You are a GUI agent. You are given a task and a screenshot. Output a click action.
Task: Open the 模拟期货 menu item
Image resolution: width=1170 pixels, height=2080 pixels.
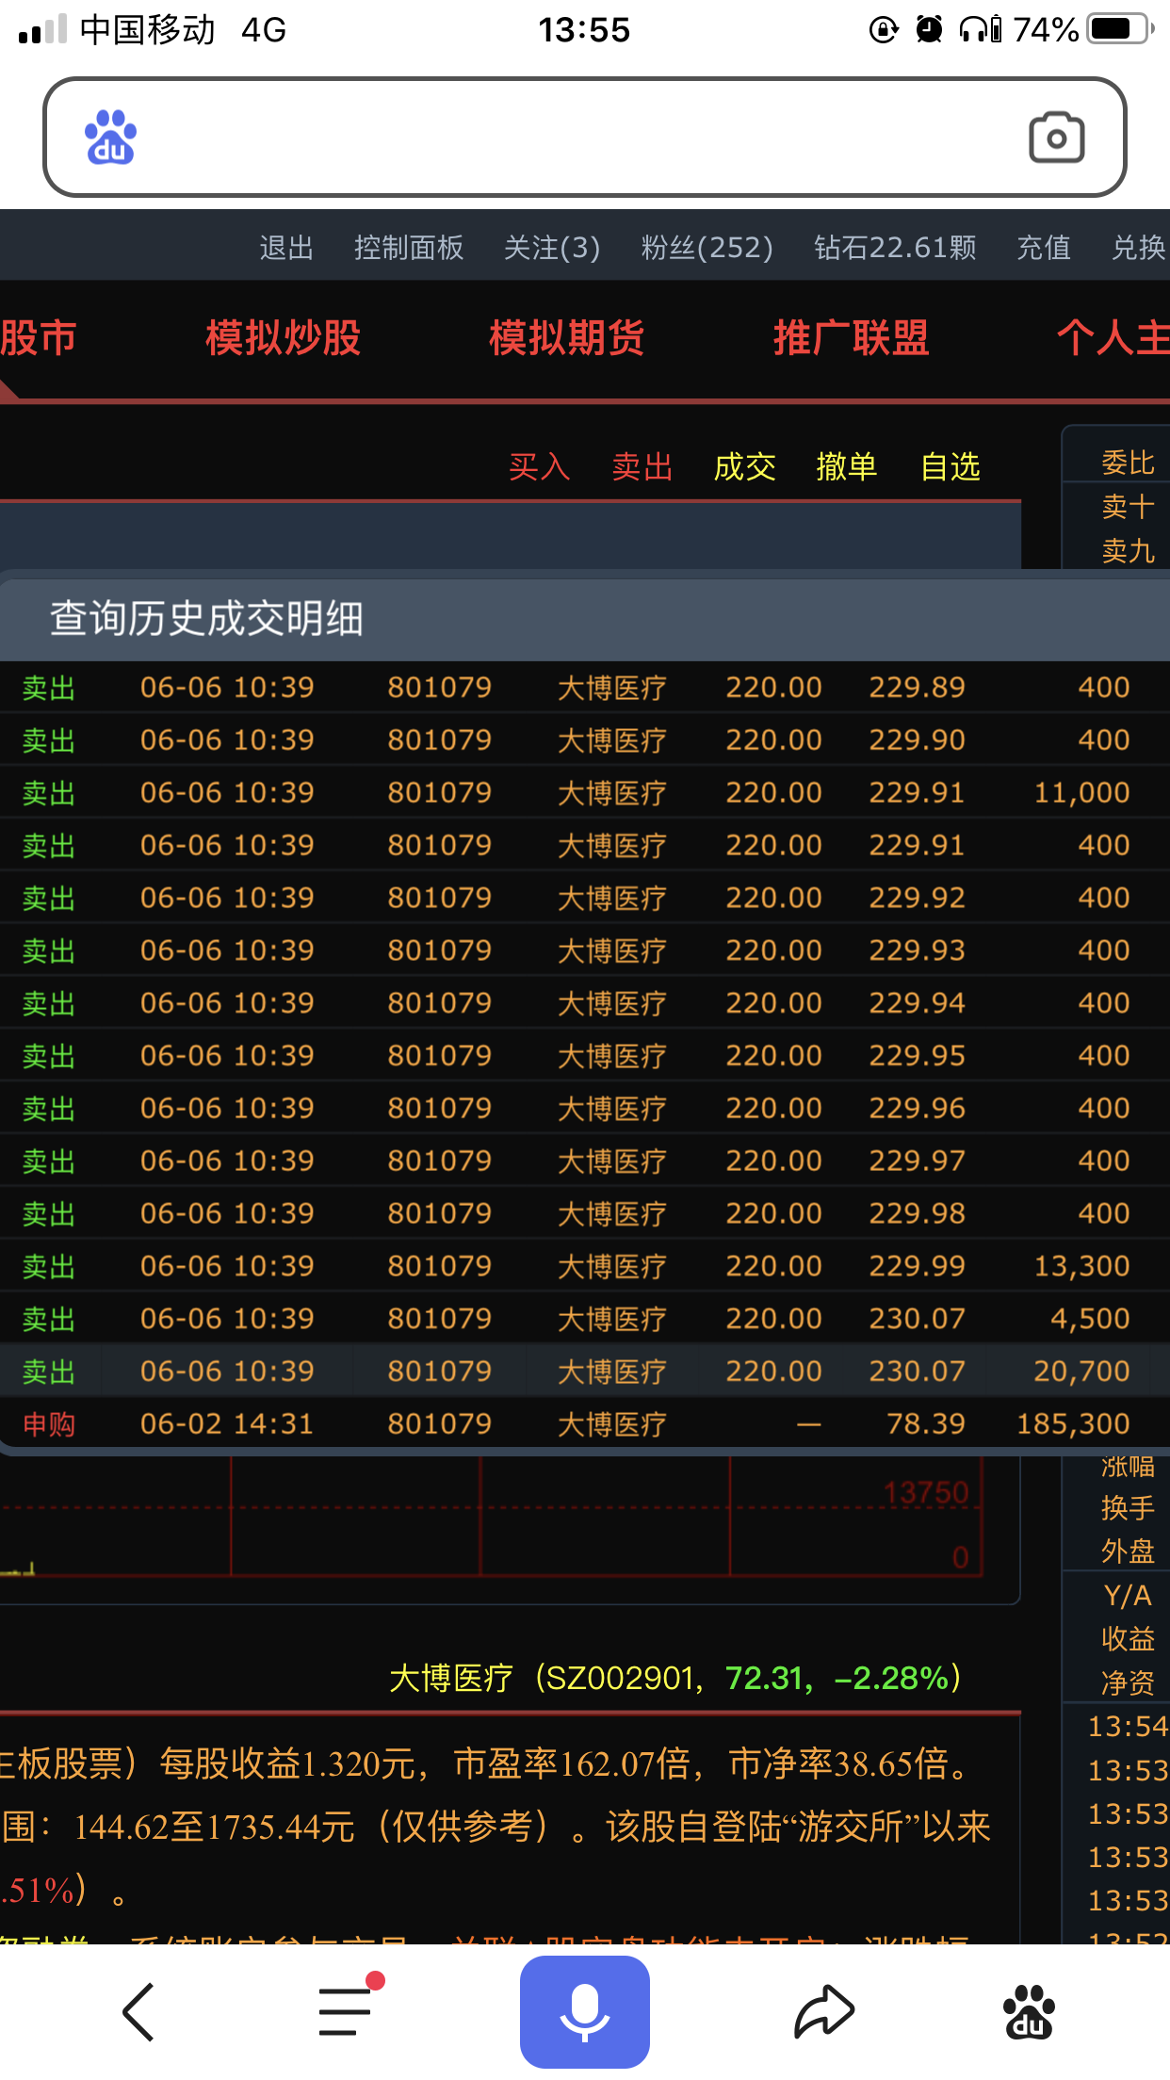coord(567,338)
